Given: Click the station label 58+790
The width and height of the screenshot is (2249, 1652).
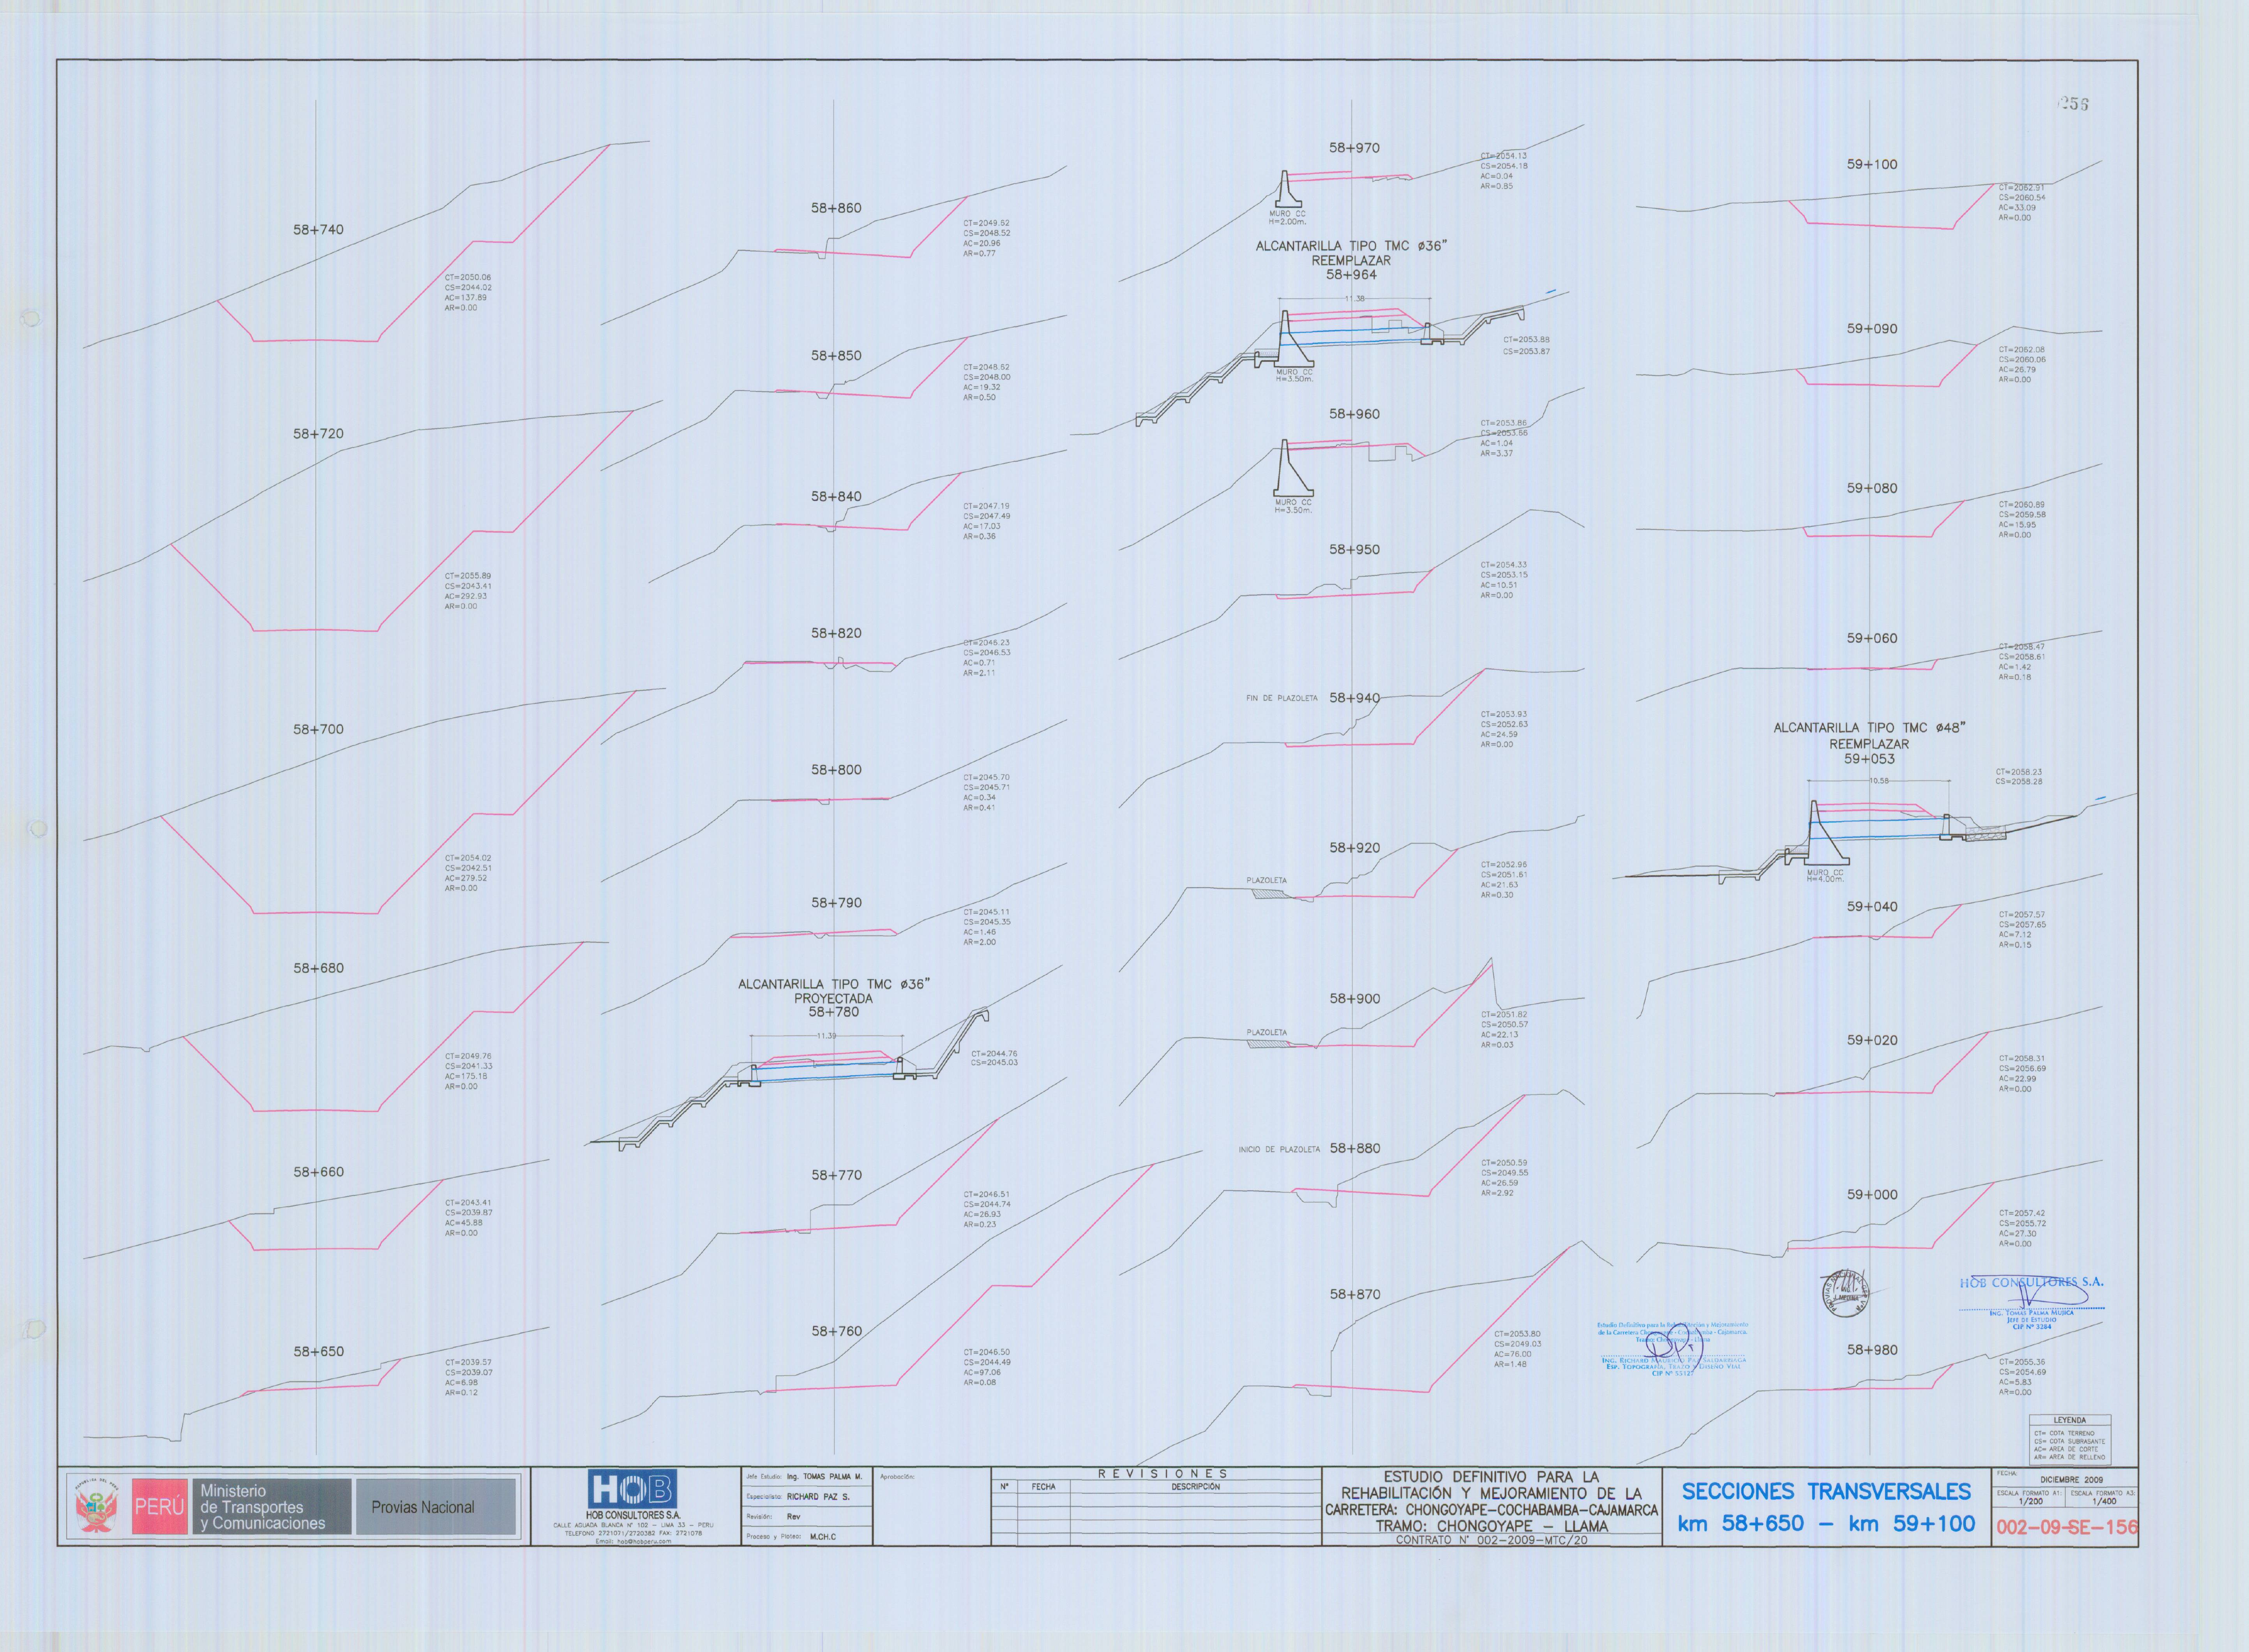Looking at the screenshot, I should point(836,903).
